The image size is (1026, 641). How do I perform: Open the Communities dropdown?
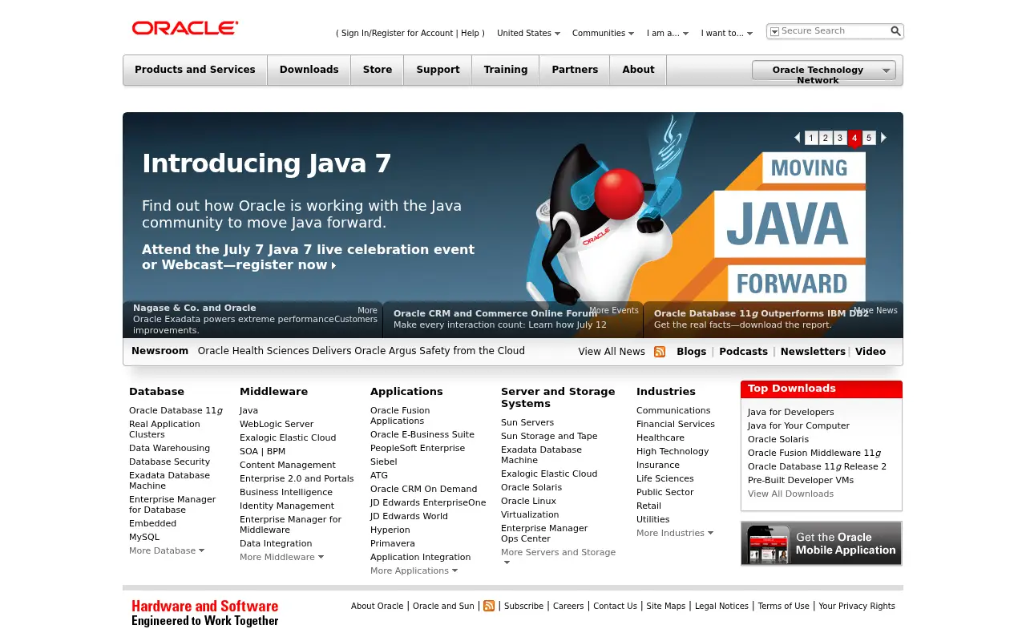[603, 33]
